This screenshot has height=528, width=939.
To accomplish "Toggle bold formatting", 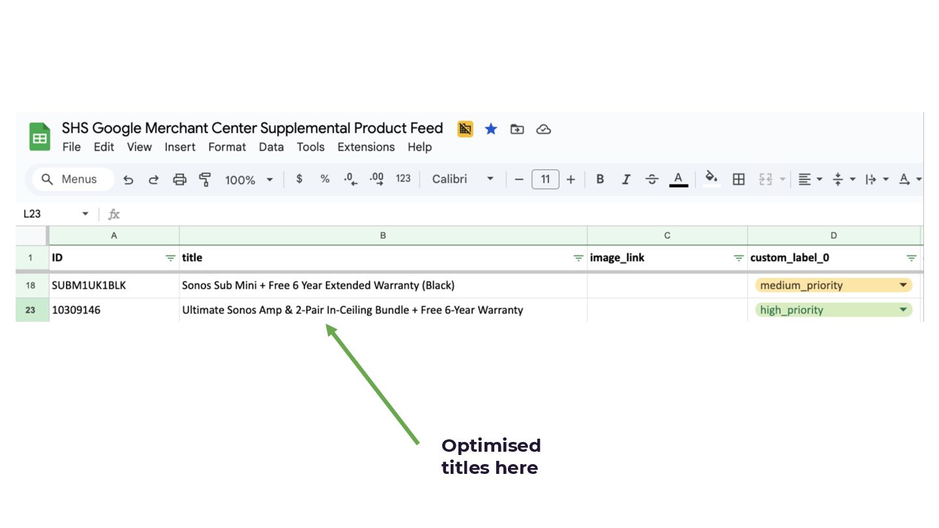I will tap(600, 179).
